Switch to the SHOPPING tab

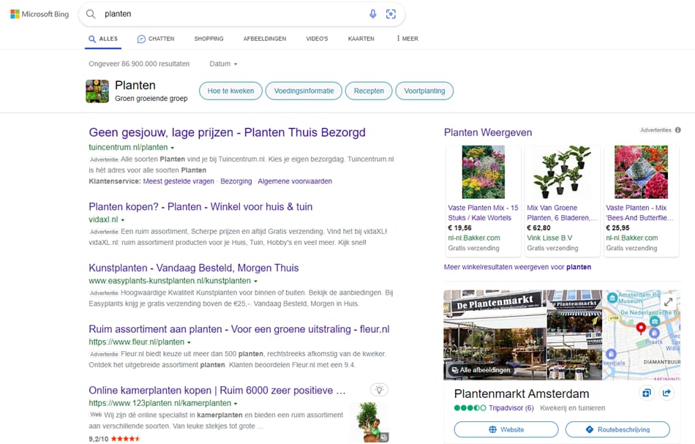point(209,39)
